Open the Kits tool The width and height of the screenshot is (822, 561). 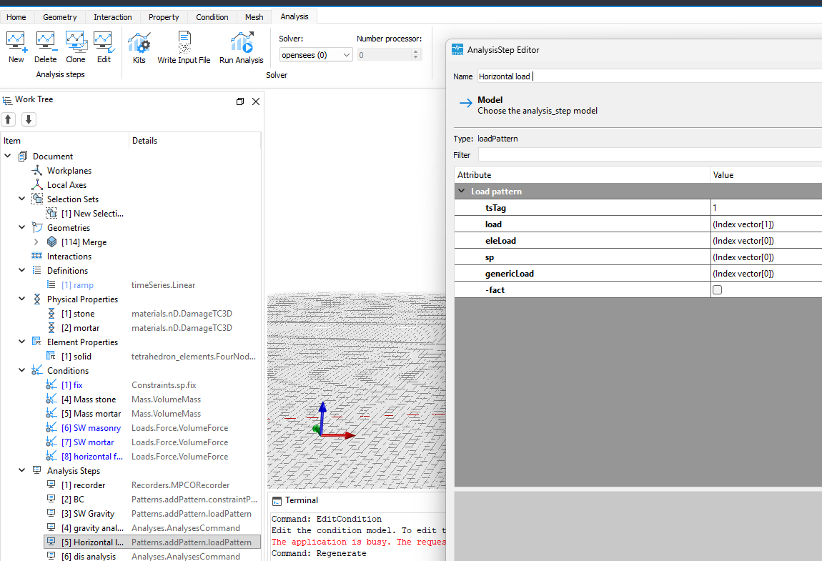point(139,48)
